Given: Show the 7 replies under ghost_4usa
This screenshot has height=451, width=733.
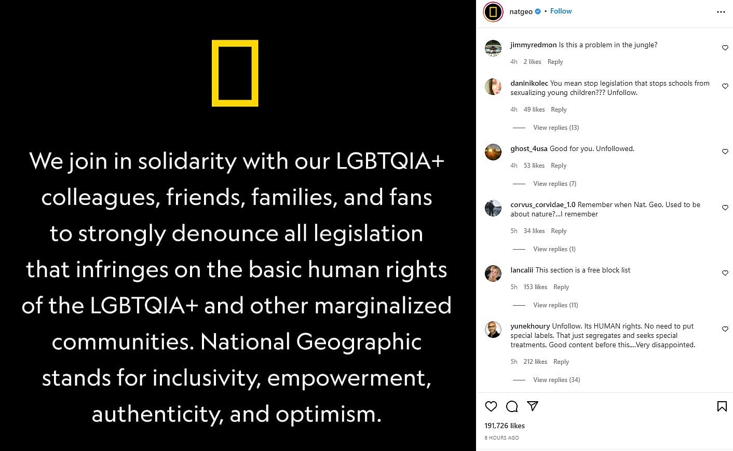Looking at the screenshot, I should 554,184.
